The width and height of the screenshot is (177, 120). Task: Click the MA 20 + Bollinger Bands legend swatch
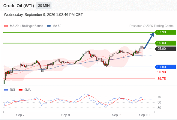(x=6, y=26)
